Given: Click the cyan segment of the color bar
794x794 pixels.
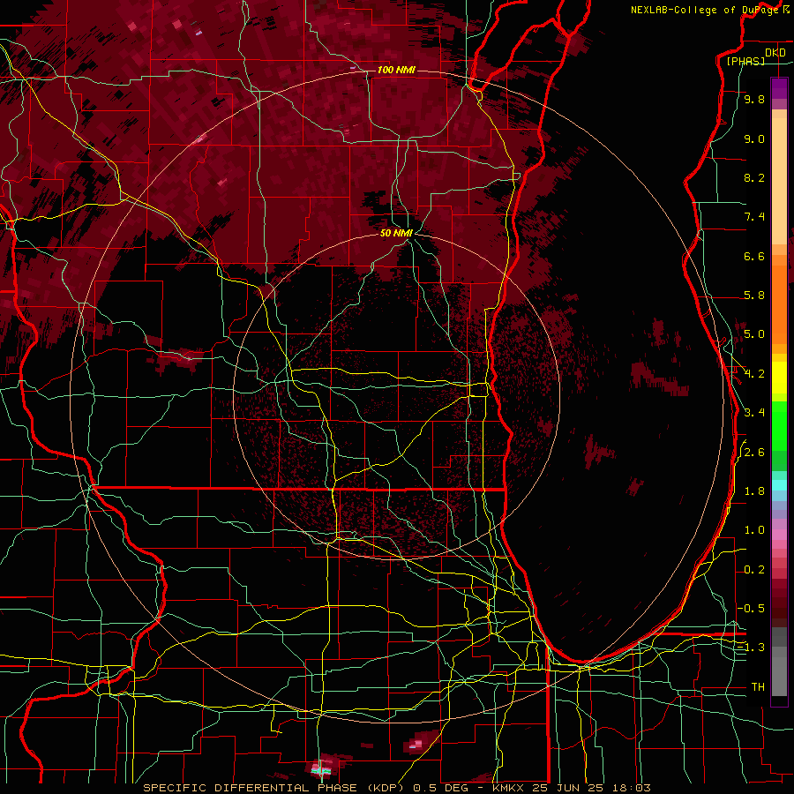Looking at the screenshot, I should [779, 485].
